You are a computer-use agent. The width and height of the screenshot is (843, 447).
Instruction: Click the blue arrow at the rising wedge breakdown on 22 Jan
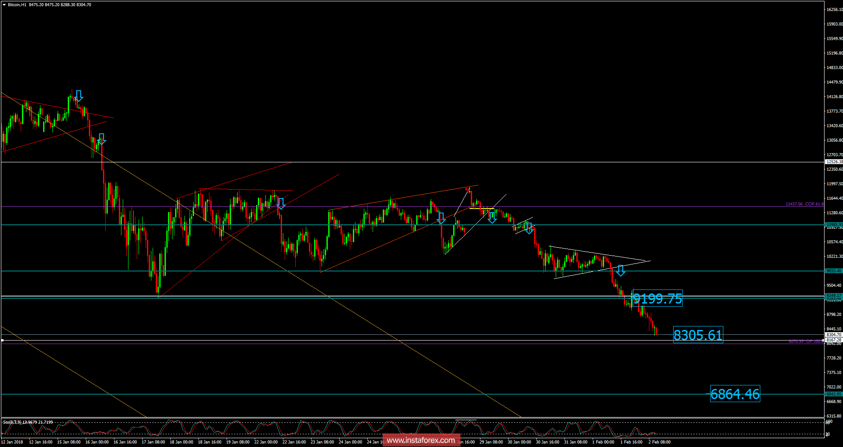281,203
